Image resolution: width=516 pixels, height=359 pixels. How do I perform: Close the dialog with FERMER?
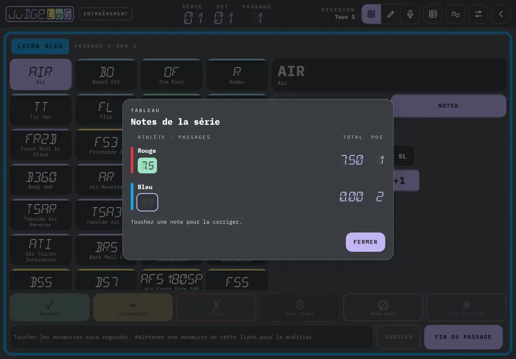coord(365,242)
